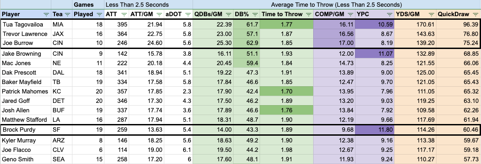Select Tua Tagovailoa's 96.39 QuickDraw cell

coord(458,24)
